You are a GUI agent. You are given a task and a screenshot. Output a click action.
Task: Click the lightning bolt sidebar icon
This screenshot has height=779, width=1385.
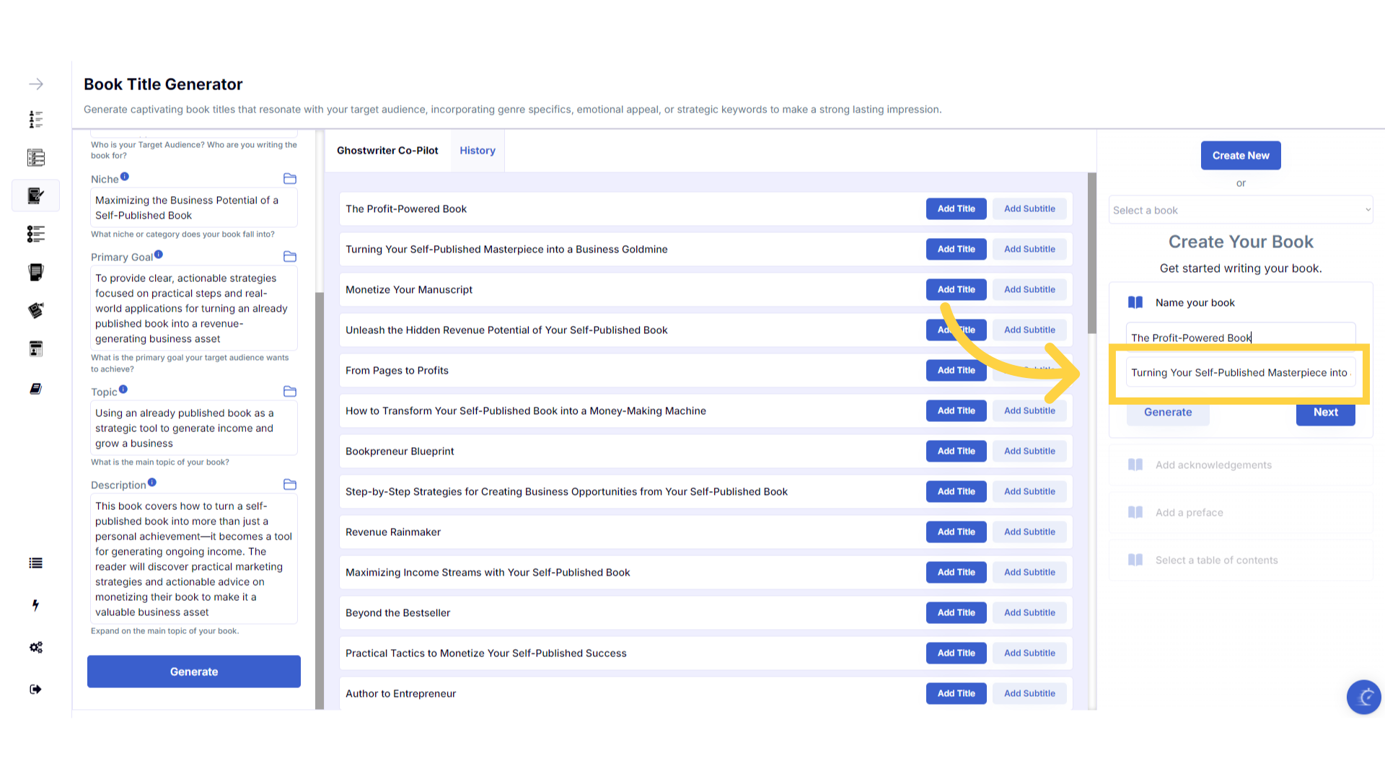(36, 605)
